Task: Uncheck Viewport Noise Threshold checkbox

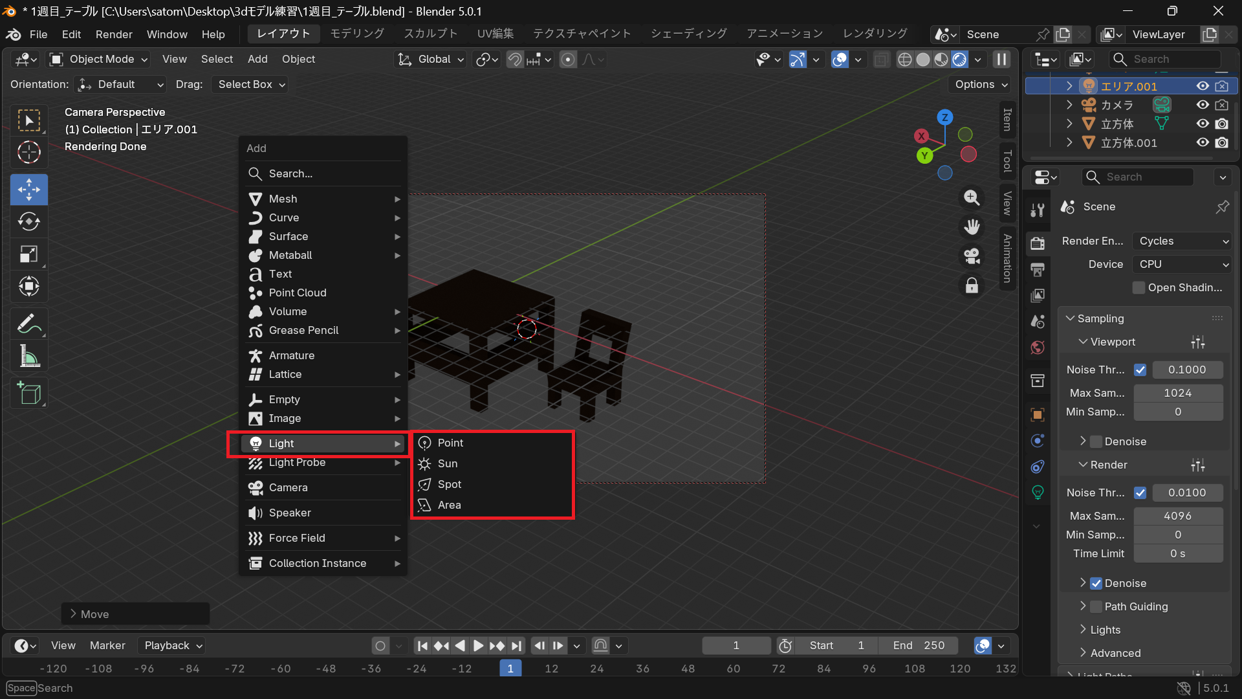Action: [x=1140, y=370]
